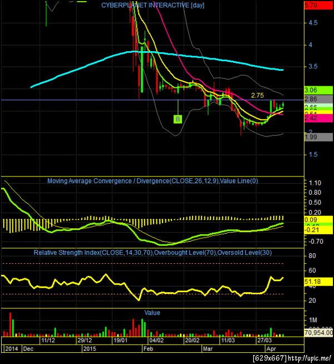Click the Value volume panel title
334x364 pixels.
[x=153, y=313]
